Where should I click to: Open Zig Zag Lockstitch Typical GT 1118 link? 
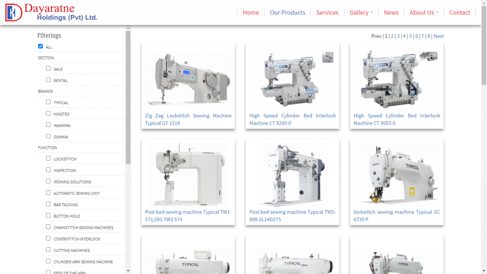(188, 119)
